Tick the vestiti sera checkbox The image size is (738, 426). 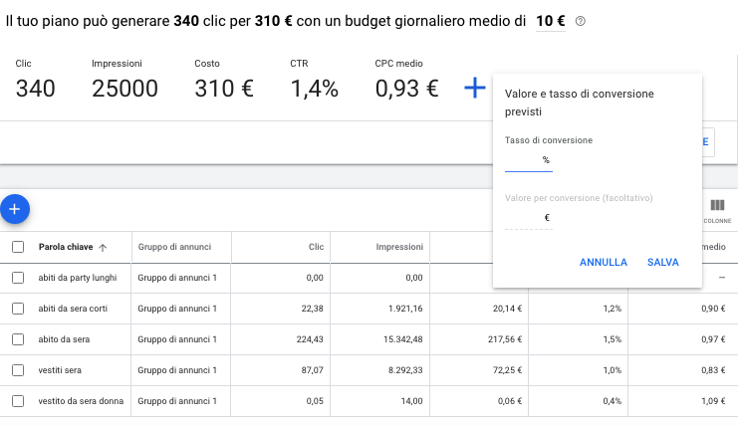(18, 370)
